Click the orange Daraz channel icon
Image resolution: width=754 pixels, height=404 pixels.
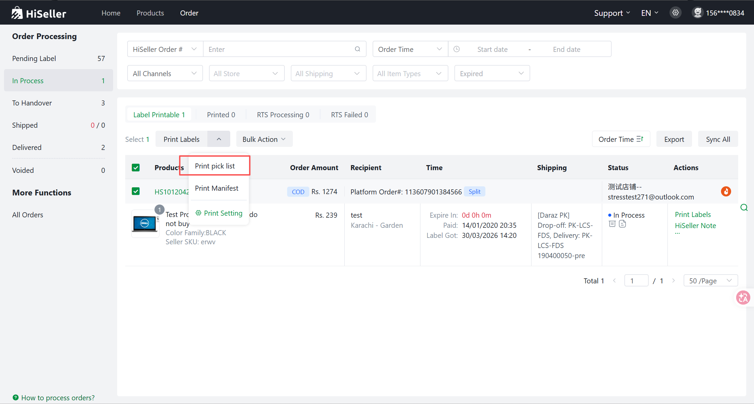coord(726,191)
